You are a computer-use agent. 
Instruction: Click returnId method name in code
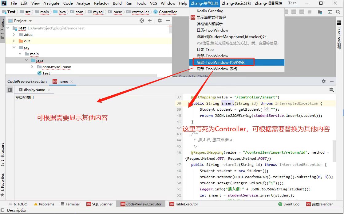(x=230, y=165)
